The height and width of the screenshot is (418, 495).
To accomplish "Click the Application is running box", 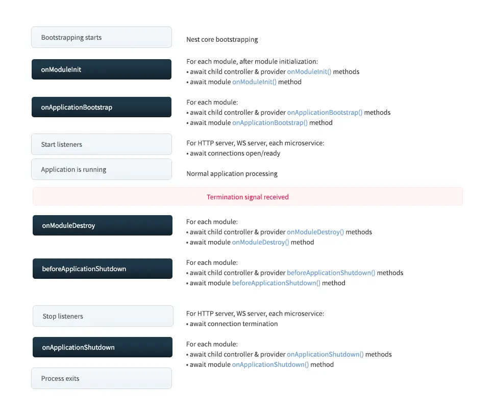I will (x=102, y=169).
